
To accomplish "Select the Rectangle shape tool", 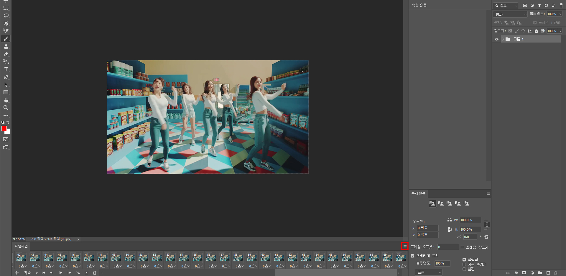I will pyautogui.click(x=6, y=92).
